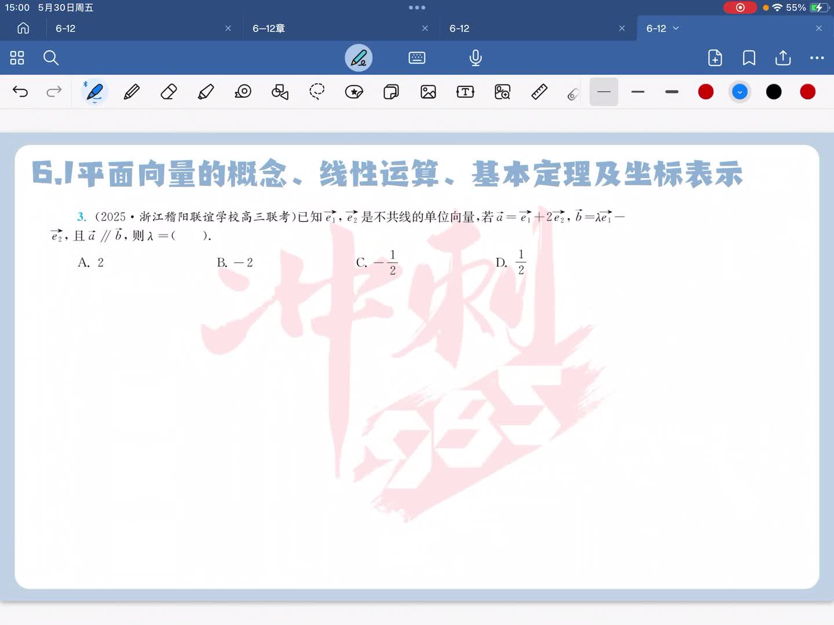Select the text box tool
Screen dimensions: 834x625
(x=465, y=92)
